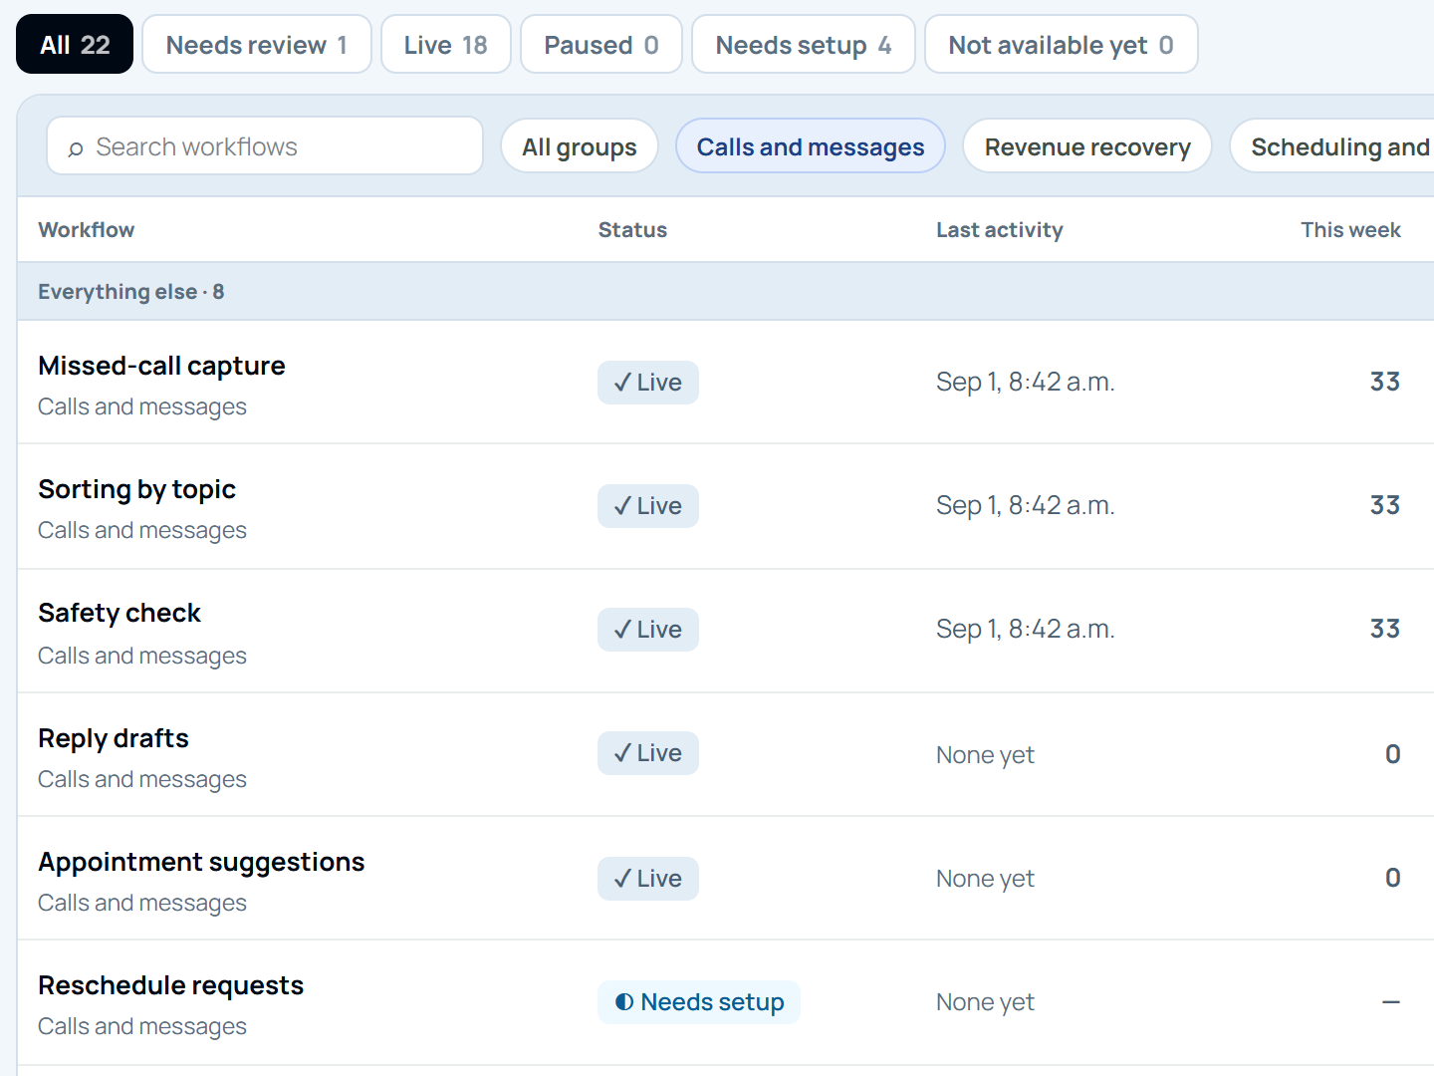Image resolution: width=1434 pixels, height=1076 pixels.
Task: Click the Live badge for Appointment suggestions
Action: (648, 879)
